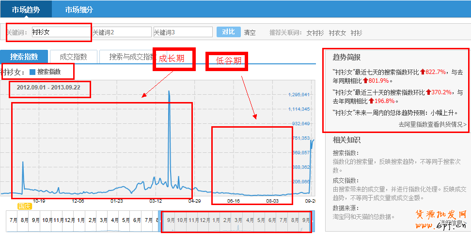Choose recommended keyword 衬衣女

pyautogui.click(x=337, y=33)
